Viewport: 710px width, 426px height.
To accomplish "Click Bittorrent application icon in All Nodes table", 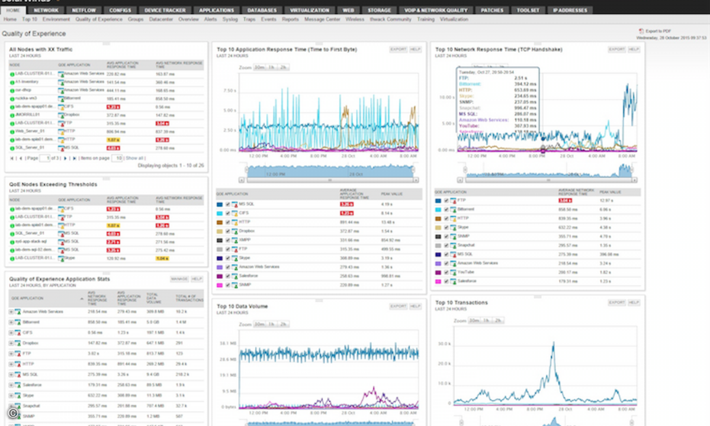I will coord(60,99).
